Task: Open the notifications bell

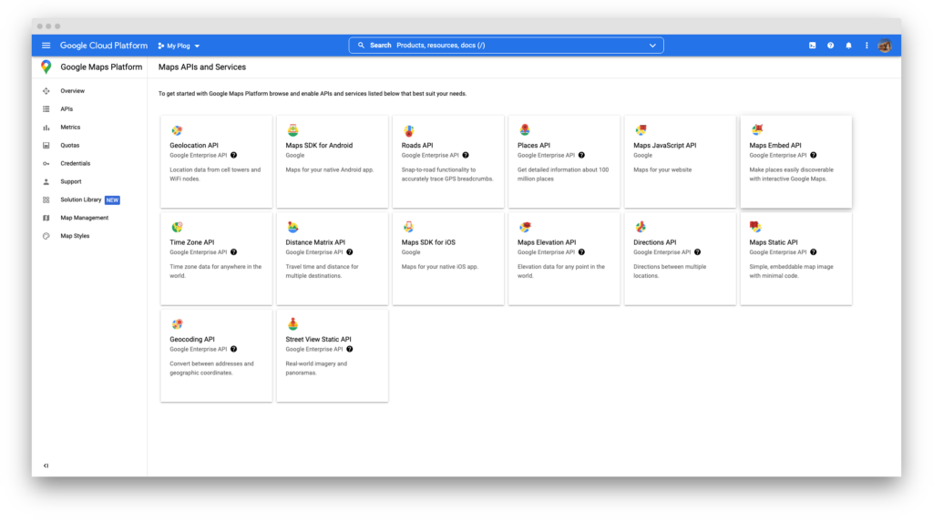Action: [848, 46]
